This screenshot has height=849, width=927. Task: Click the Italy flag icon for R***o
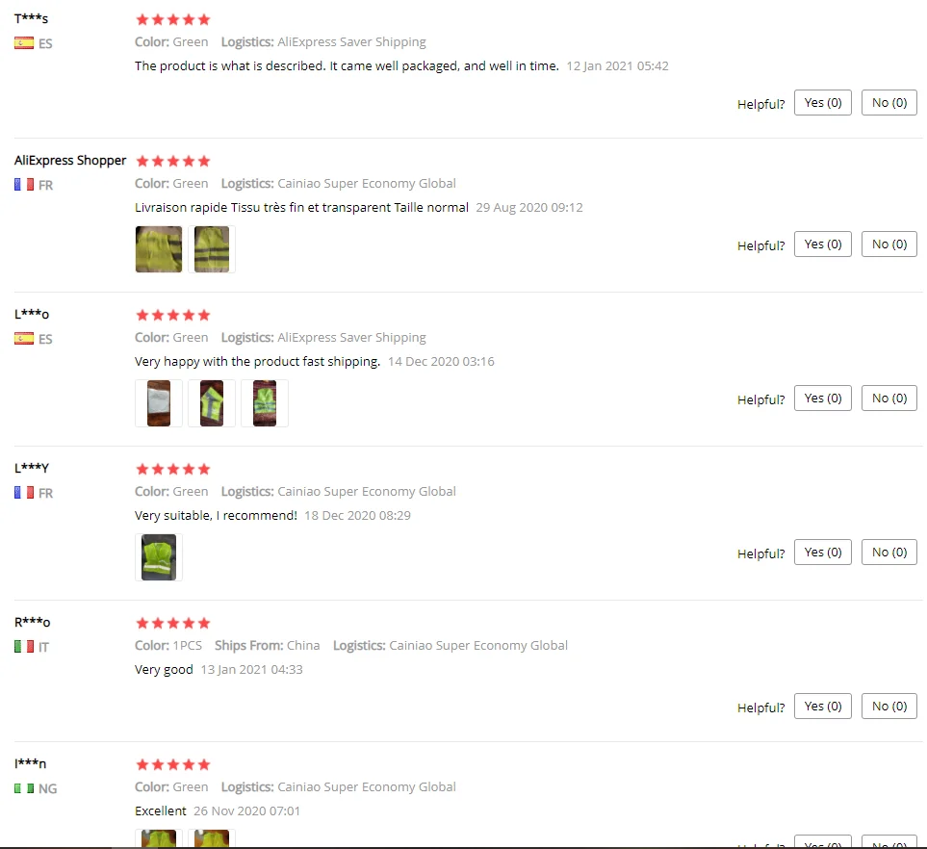[24, 646]
